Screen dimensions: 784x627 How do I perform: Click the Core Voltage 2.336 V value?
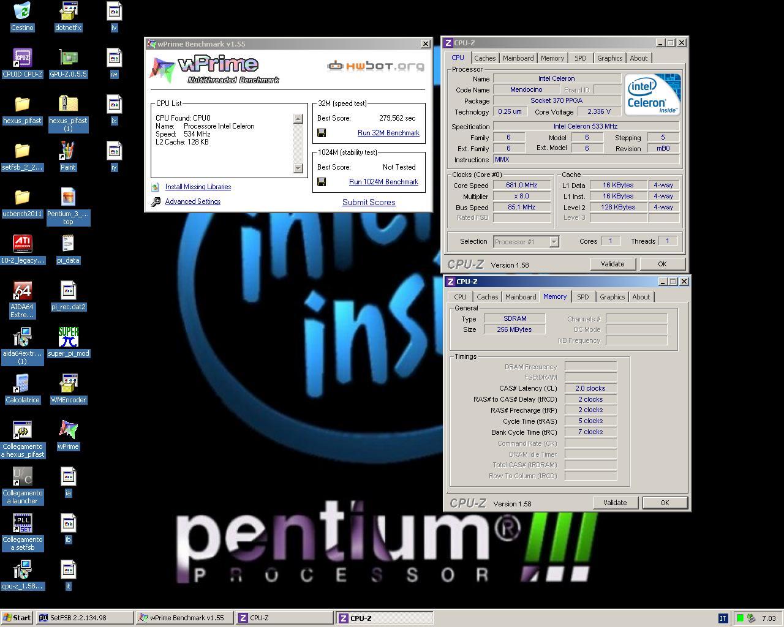(x=598, y=111)
